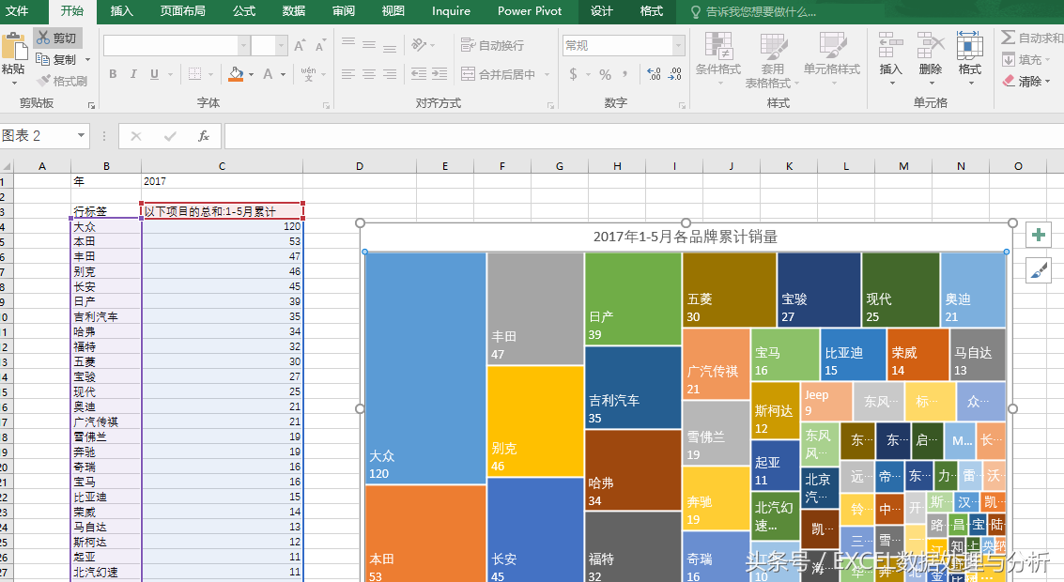Select the Format Painter (格式刷) tool
The height and width of the screenshot is (582, 1064).
(x=62, y=81)
